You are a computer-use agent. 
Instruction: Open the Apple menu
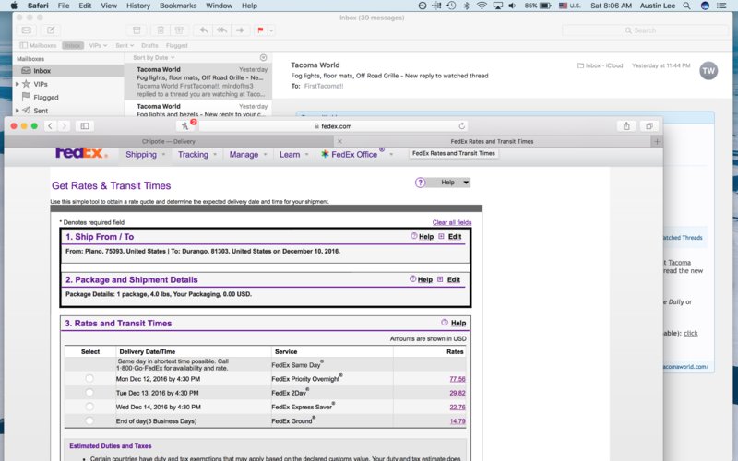coord(14,6)
